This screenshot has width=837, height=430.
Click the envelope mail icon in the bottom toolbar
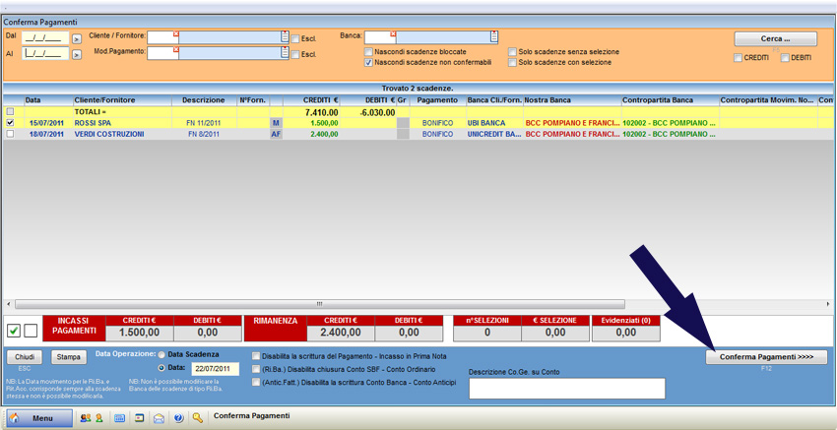pyautogui.click(x=159, y=418)
